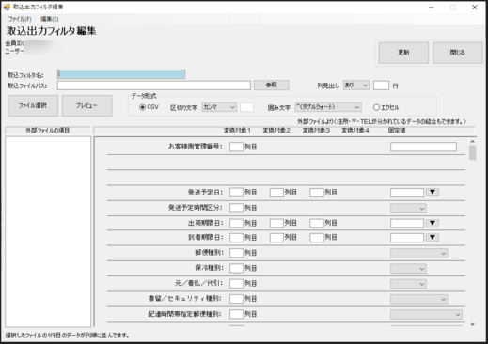Open 発送予定日 date picker arrow

pyautogui.click(x=433, y=192)
